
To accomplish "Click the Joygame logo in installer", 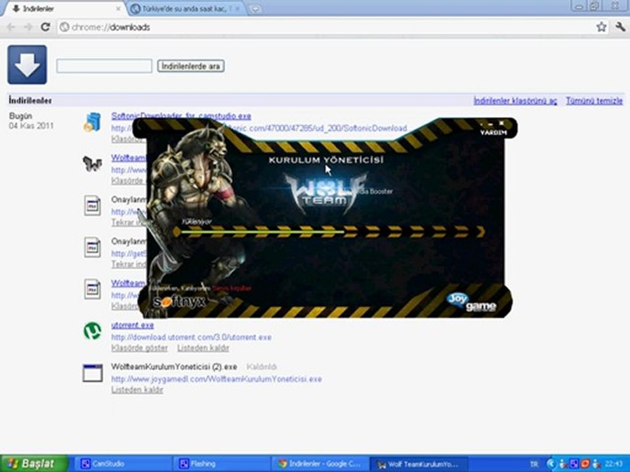I will pyautogui.click(x=471, y=303).
